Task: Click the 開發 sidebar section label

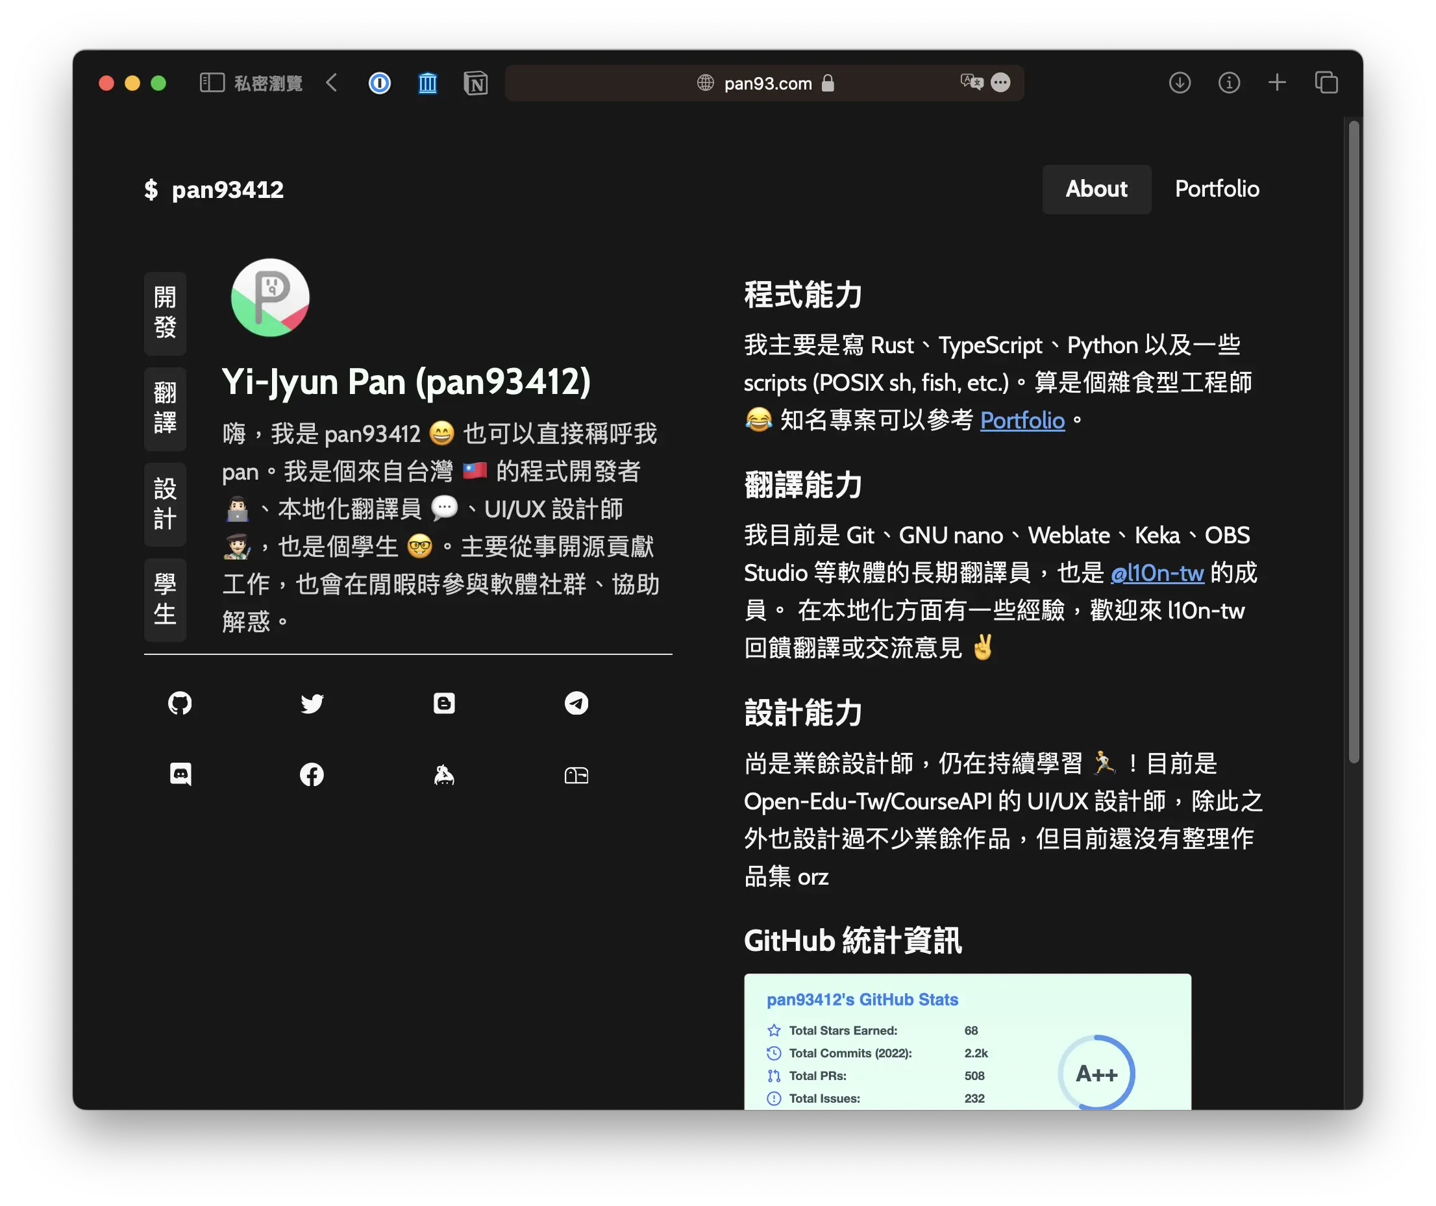Action: (x=164, y=315)
